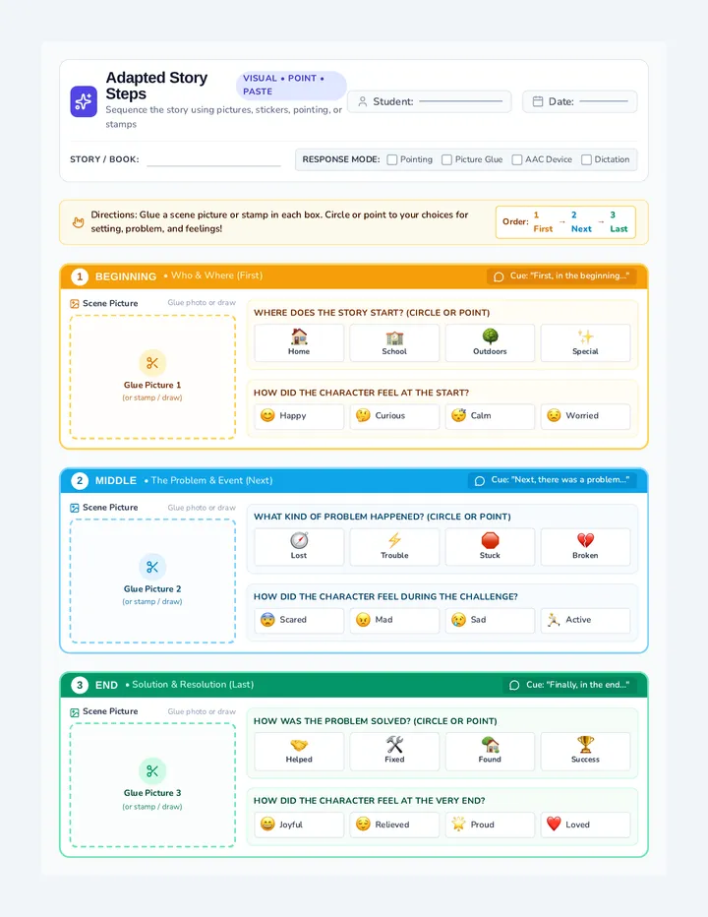The image size is (708, 917).
Task: Click the scissors icon in Glue Picture 3
Action: 152,771
